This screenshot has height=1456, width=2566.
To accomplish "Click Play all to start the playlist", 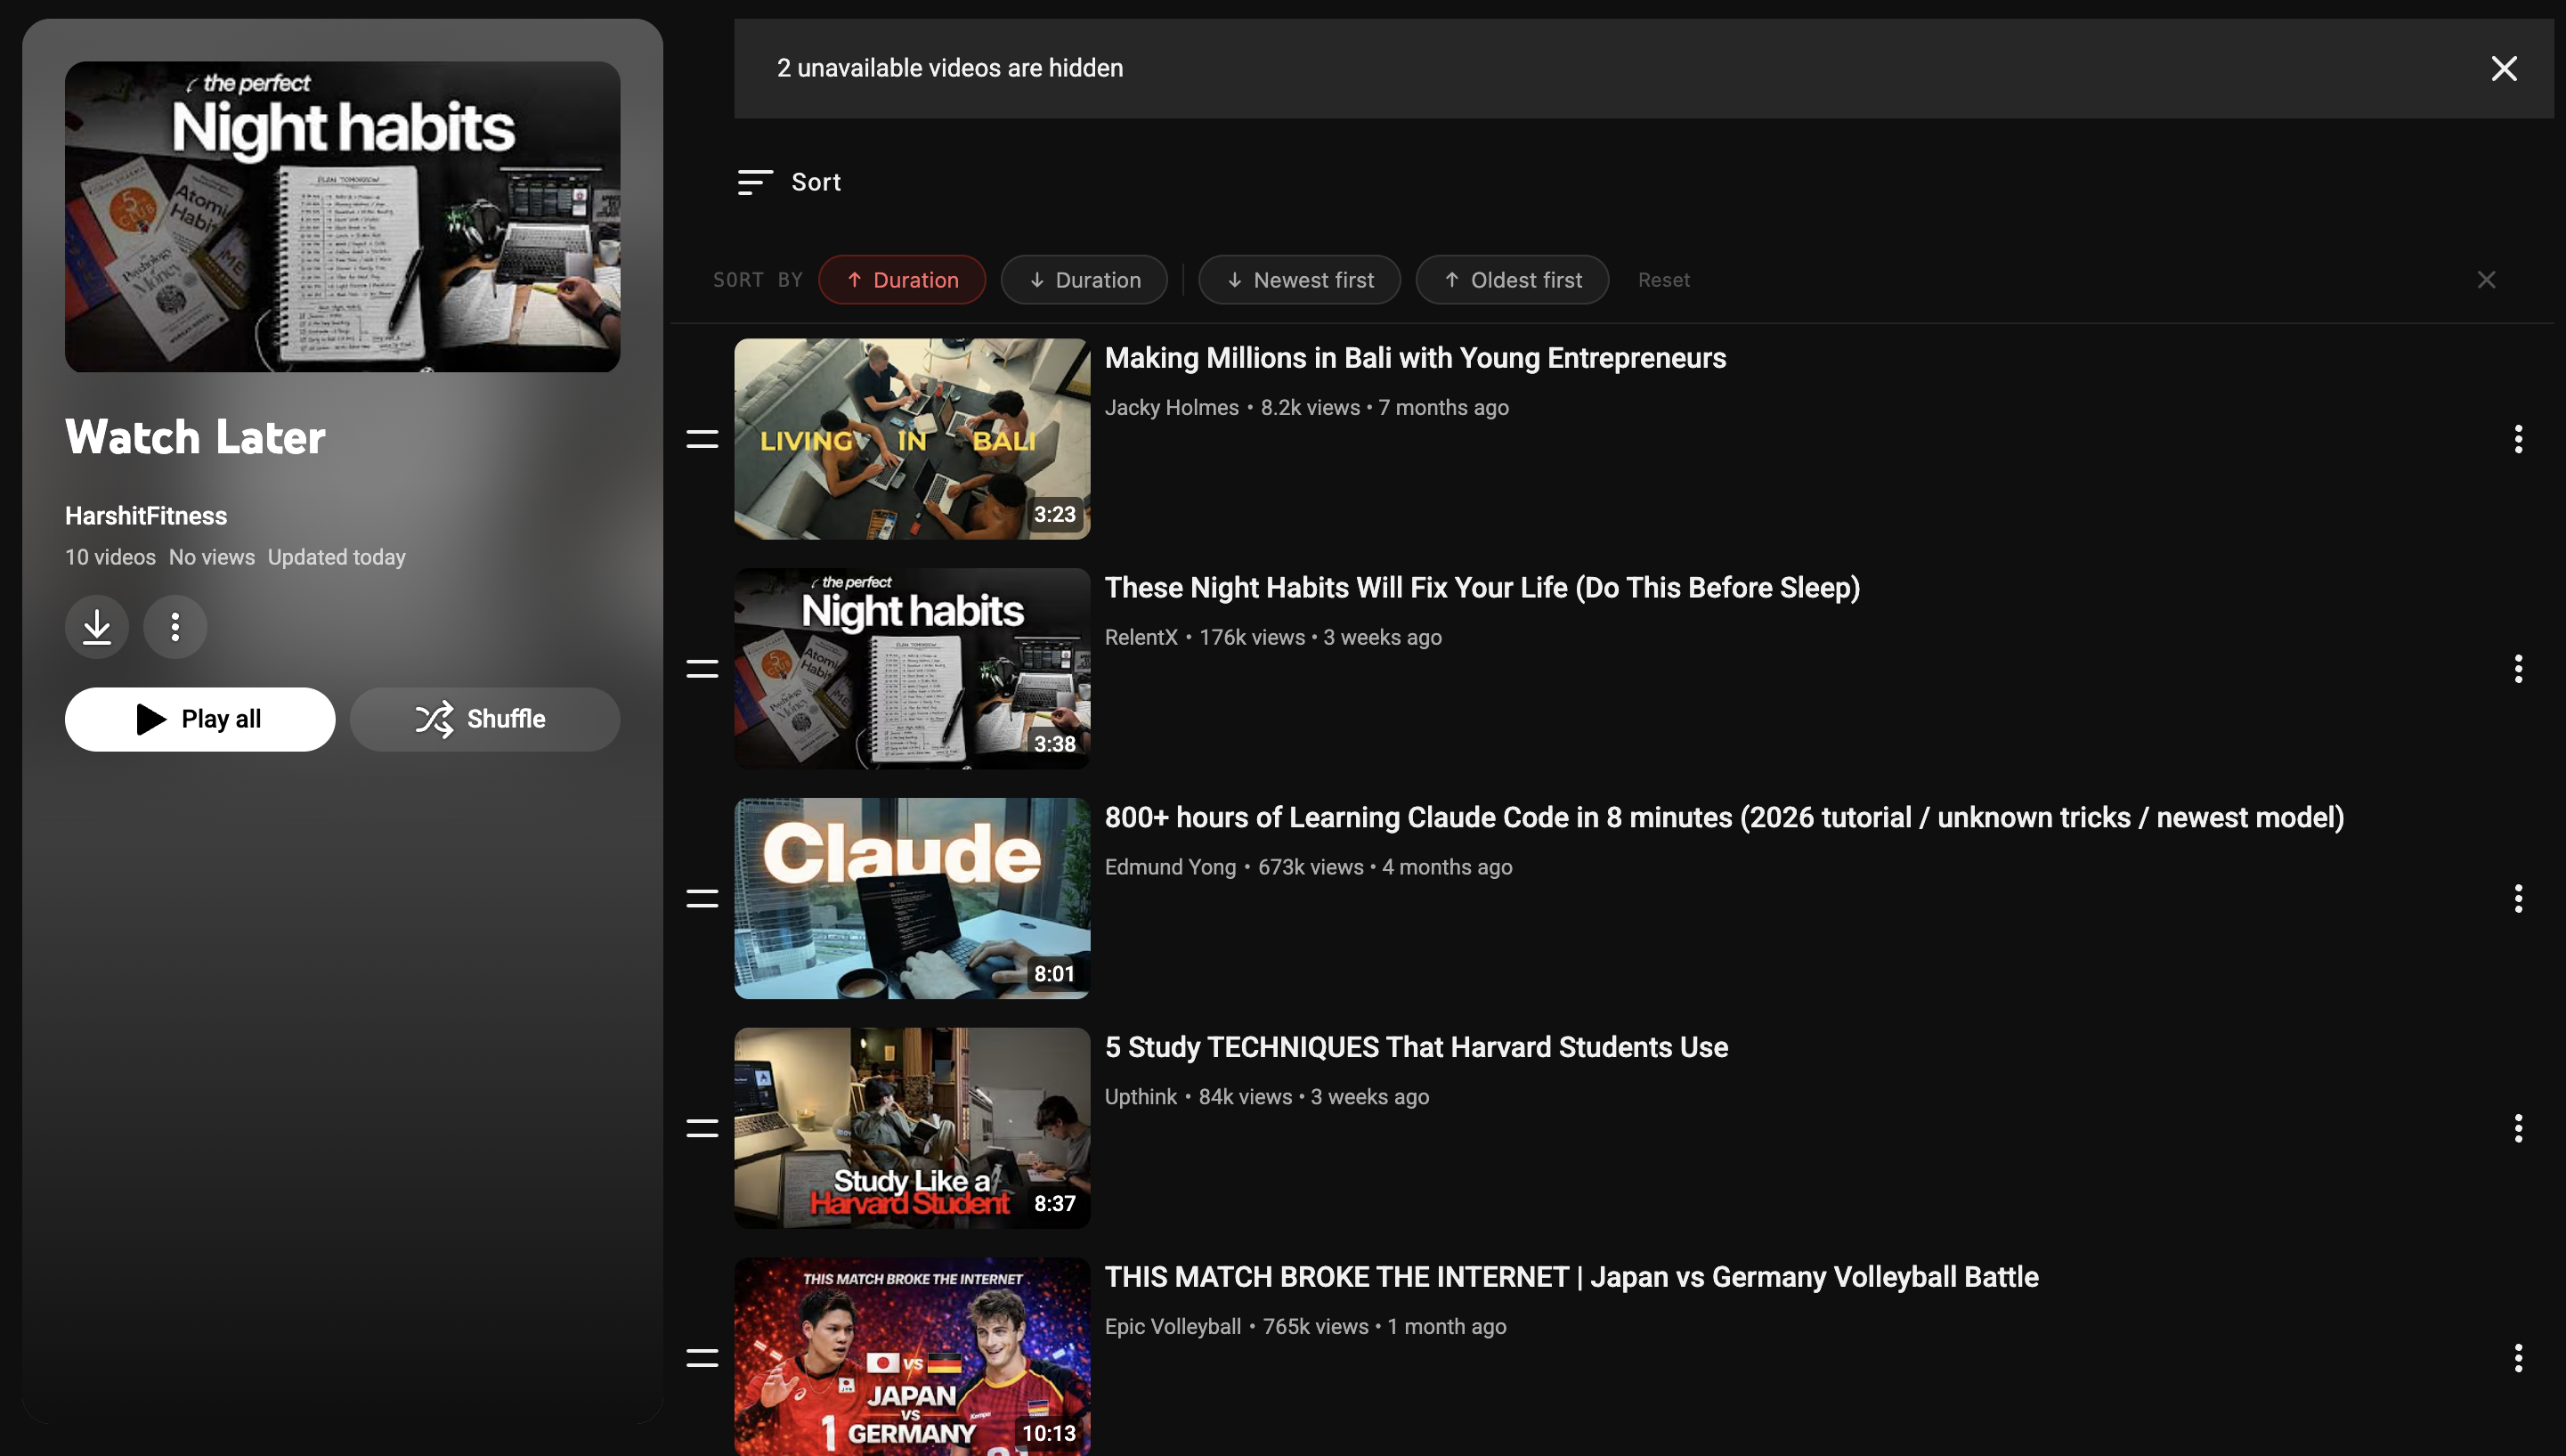I will (200, 719).
